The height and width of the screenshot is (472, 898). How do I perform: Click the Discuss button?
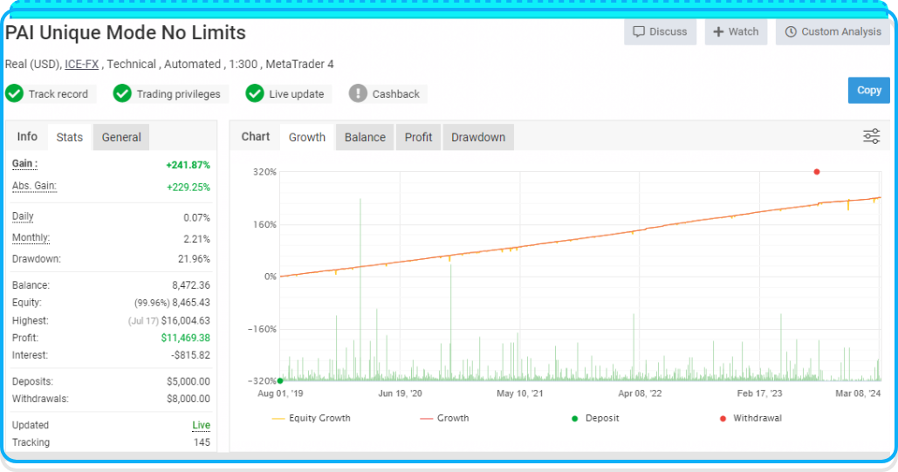[660, 31]
